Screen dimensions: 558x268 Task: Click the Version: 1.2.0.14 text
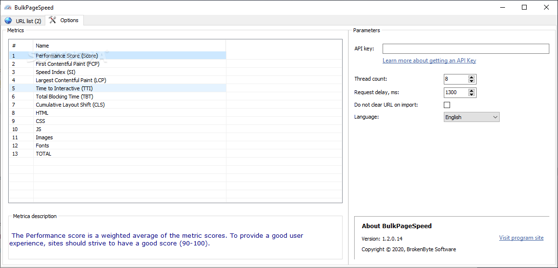(382, 239)
